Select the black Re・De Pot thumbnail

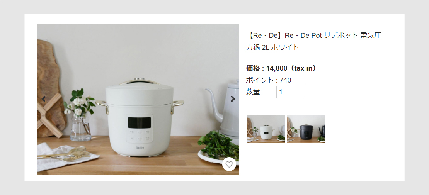(x=306, y=129)
